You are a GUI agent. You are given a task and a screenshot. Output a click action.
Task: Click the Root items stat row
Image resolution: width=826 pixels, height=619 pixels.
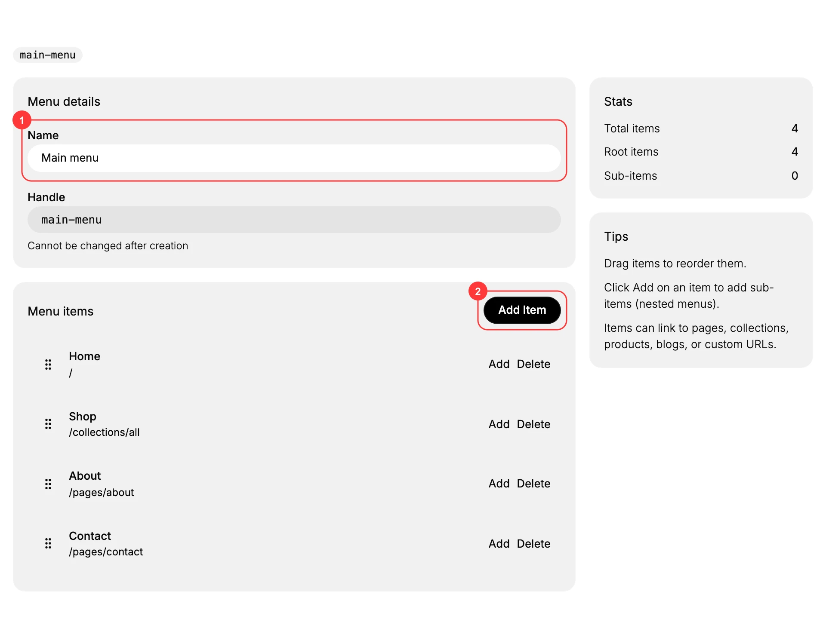[x=701, y=152]
